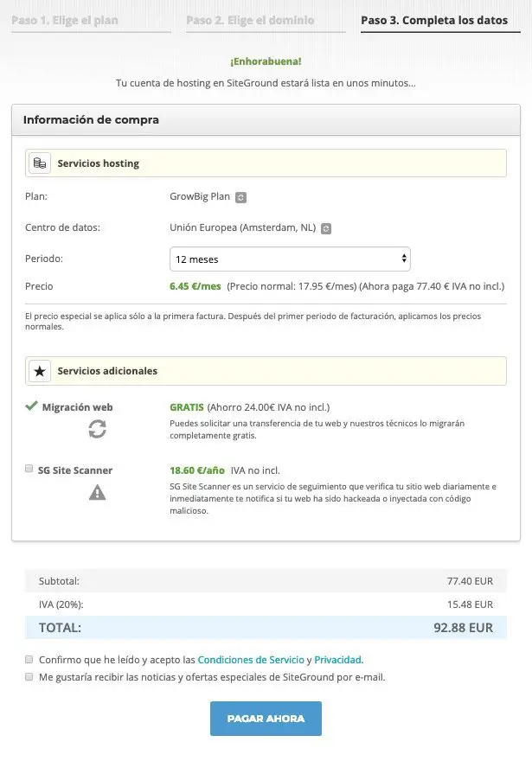Click the Migración web label
This screenshot has width=532, height=761.
coord(77,407)
